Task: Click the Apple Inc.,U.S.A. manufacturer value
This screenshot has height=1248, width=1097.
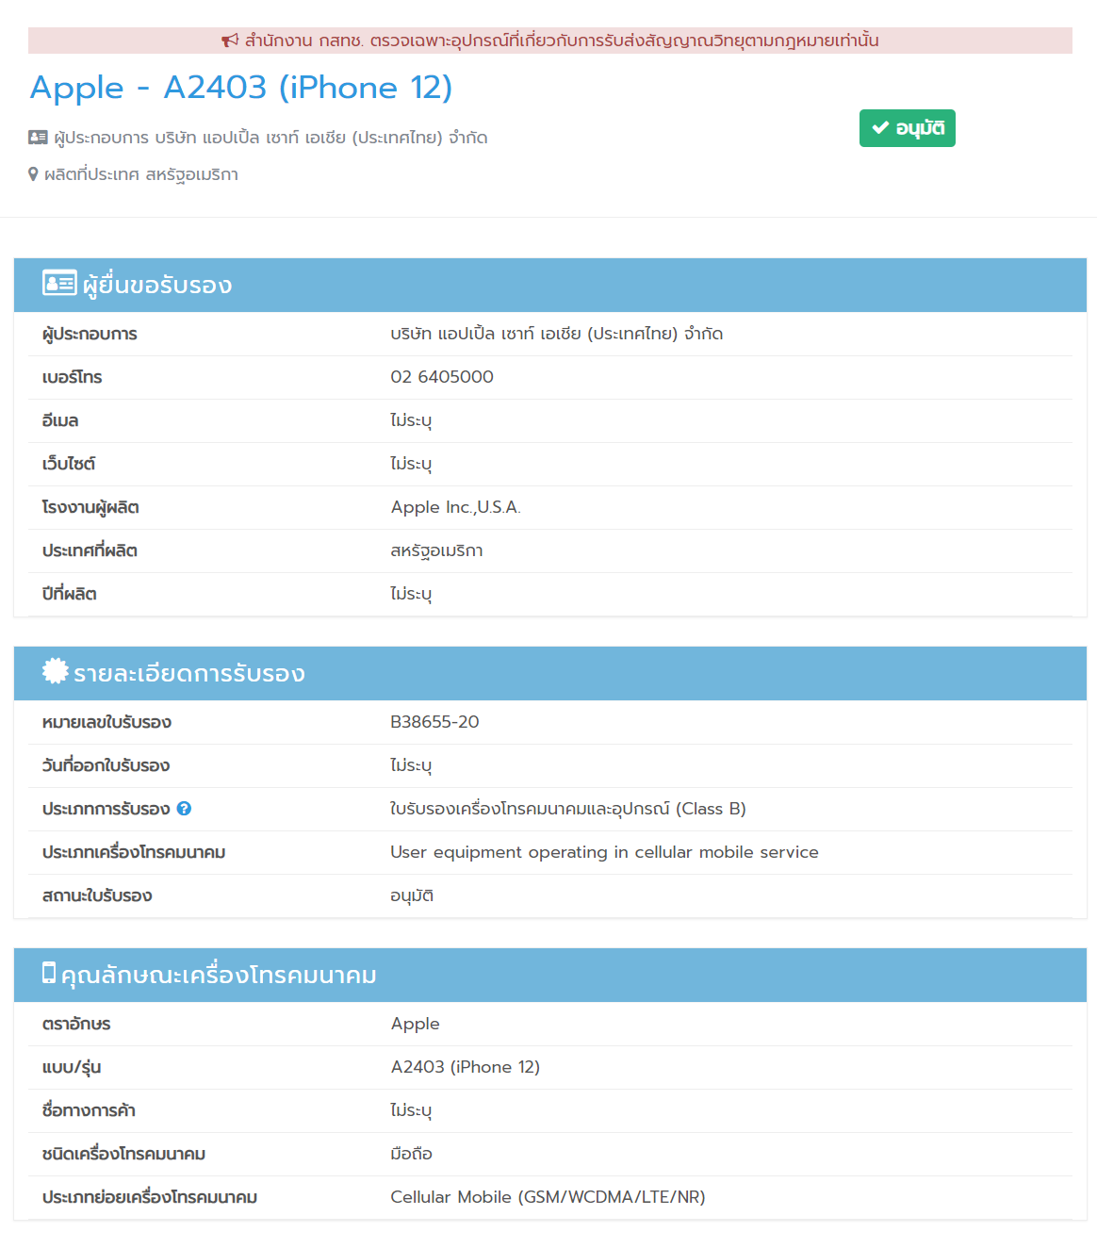Action: coord(455,507)
